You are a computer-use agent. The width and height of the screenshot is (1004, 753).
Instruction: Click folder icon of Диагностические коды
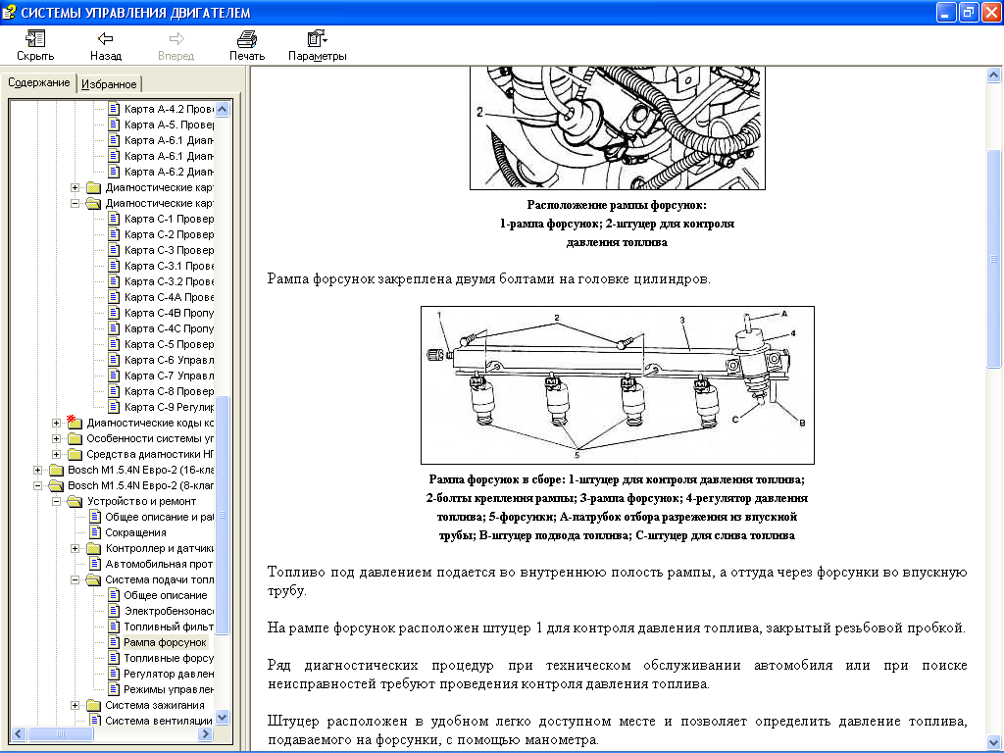point(75,422)
